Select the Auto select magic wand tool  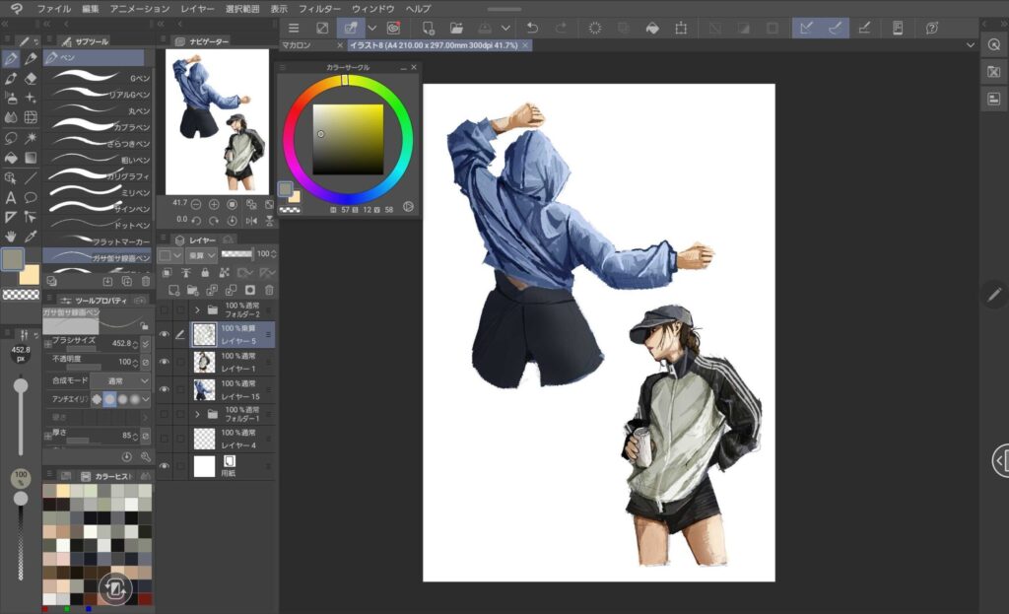31,138
